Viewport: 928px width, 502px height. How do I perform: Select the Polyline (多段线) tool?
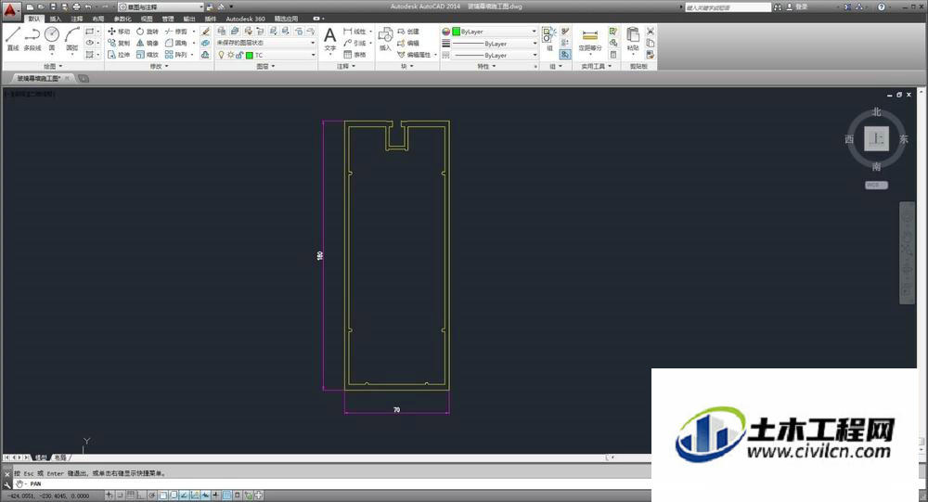pos(32,38)
